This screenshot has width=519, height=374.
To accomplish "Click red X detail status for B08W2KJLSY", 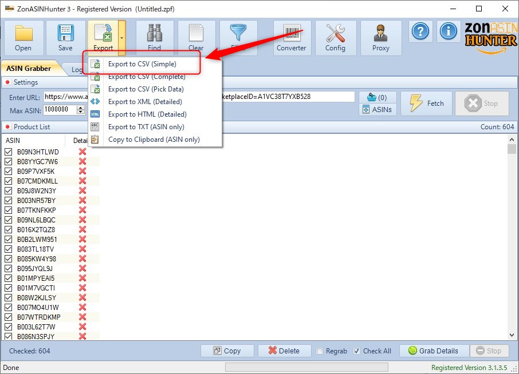I will 82,298.
